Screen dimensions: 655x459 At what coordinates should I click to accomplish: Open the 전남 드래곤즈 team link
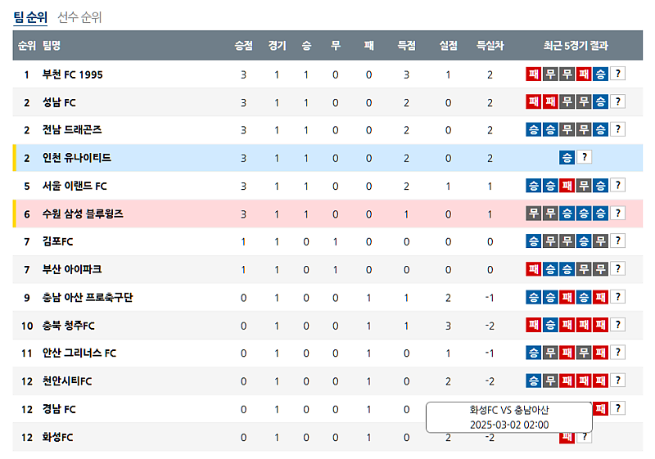[x=72, y=130]
